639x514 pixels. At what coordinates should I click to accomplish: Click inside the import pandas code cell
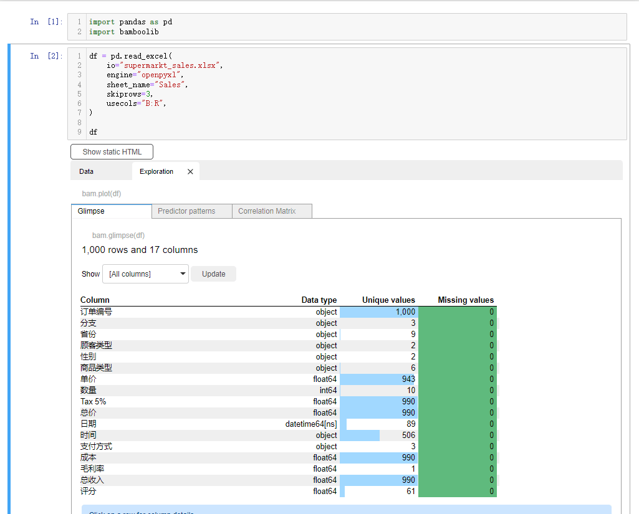click(x=347, y=26)
